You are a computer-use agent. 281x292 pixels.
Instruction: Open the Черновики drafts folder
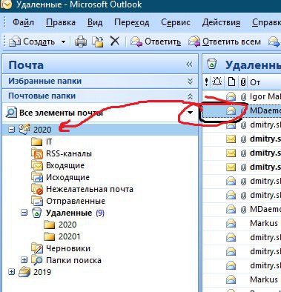tap(68, 248)
